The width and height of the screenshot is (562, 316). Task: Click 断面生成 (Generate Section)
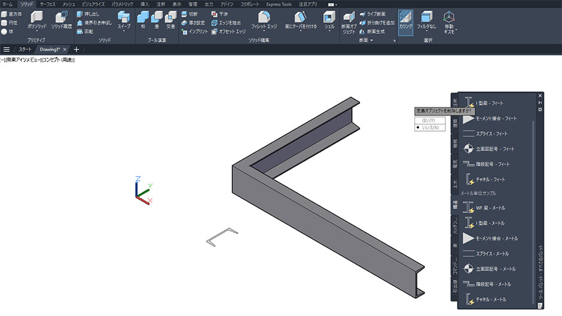372,32
